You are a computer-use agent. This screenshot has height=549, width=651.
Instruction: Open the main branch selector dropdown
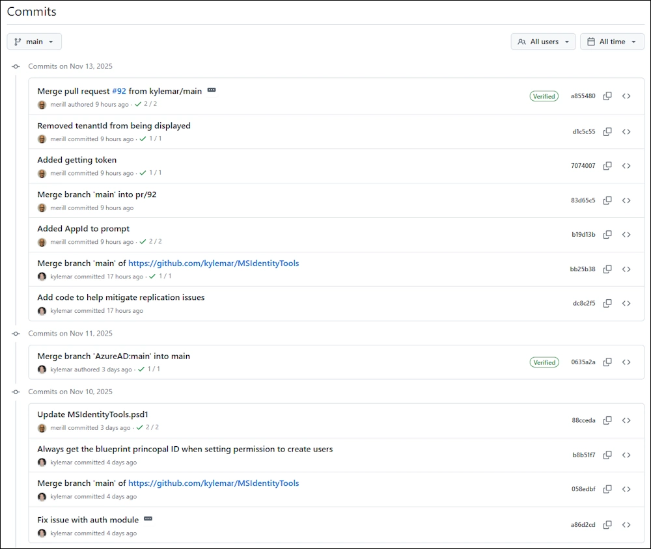(x=35, y=42)
